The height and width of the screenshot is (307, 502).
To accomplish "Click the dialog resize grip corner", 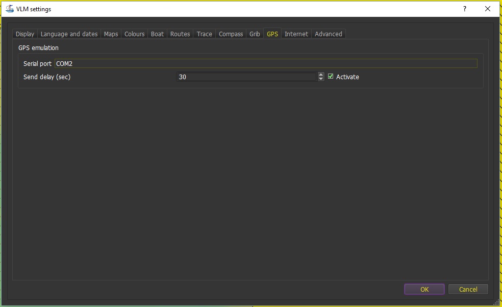I will point(496,302).
